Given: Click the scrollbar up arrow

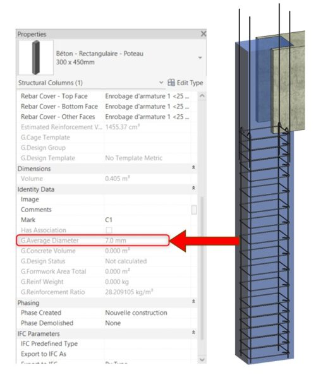Looking at the screenshot, I should coord(202,96).
